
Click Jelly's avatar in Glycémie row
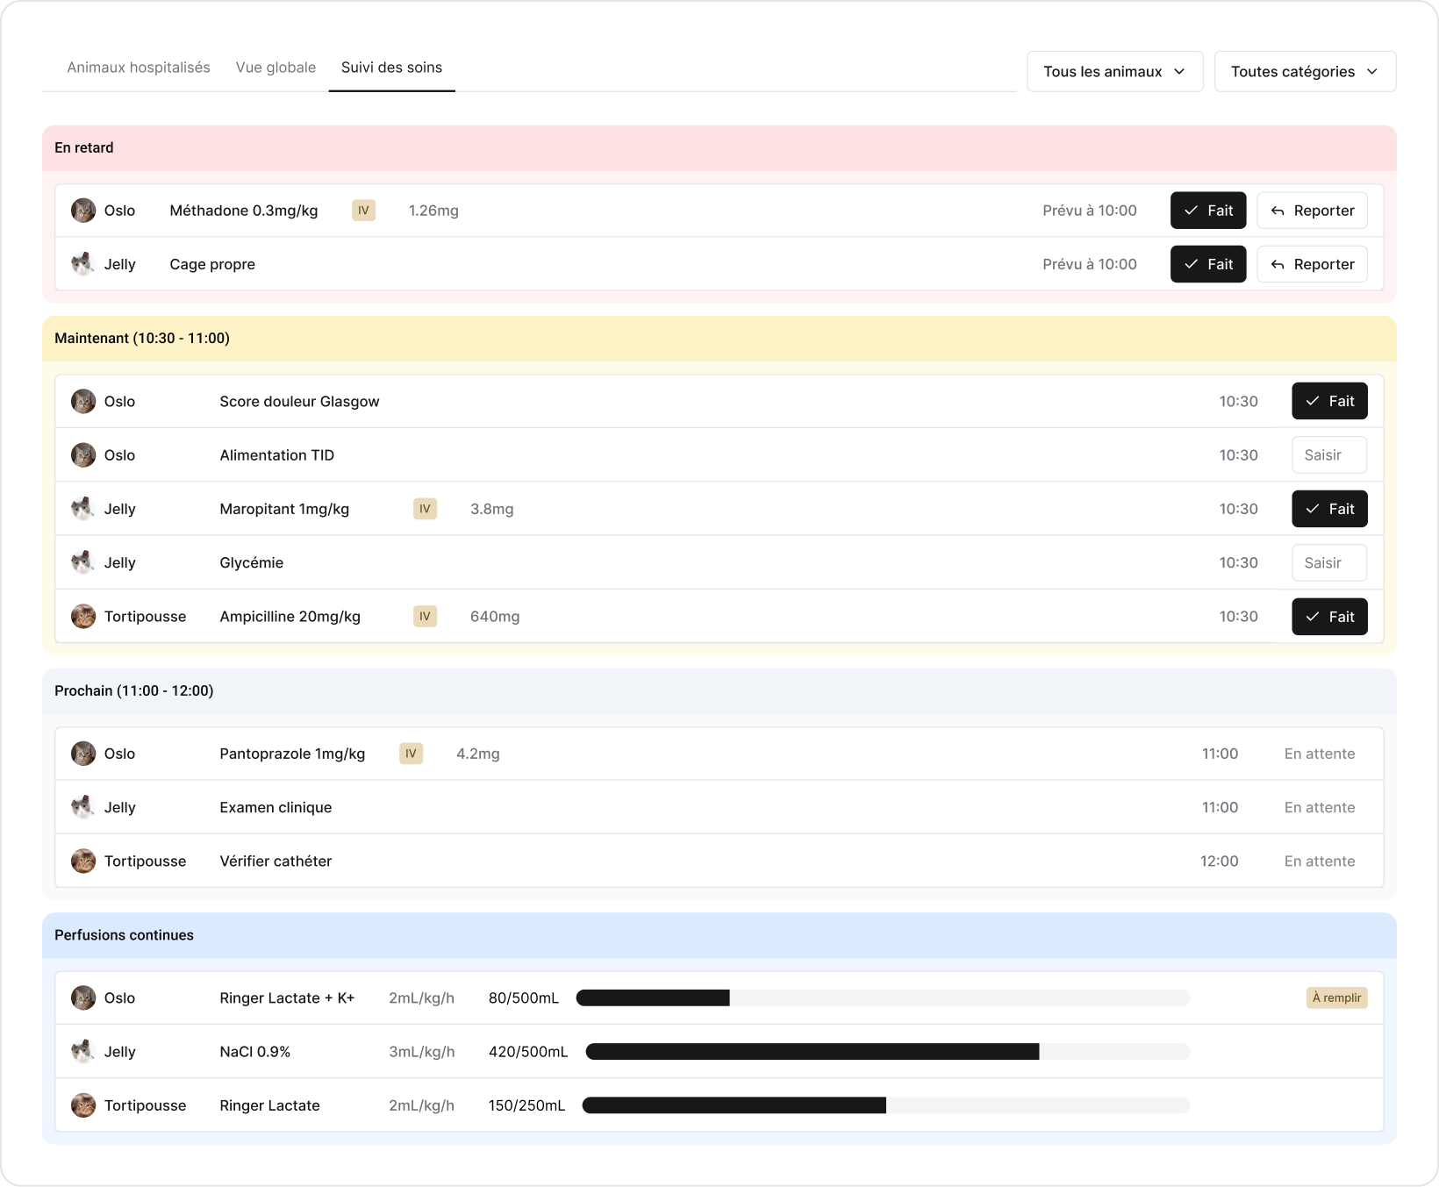[x=83, y=562]
